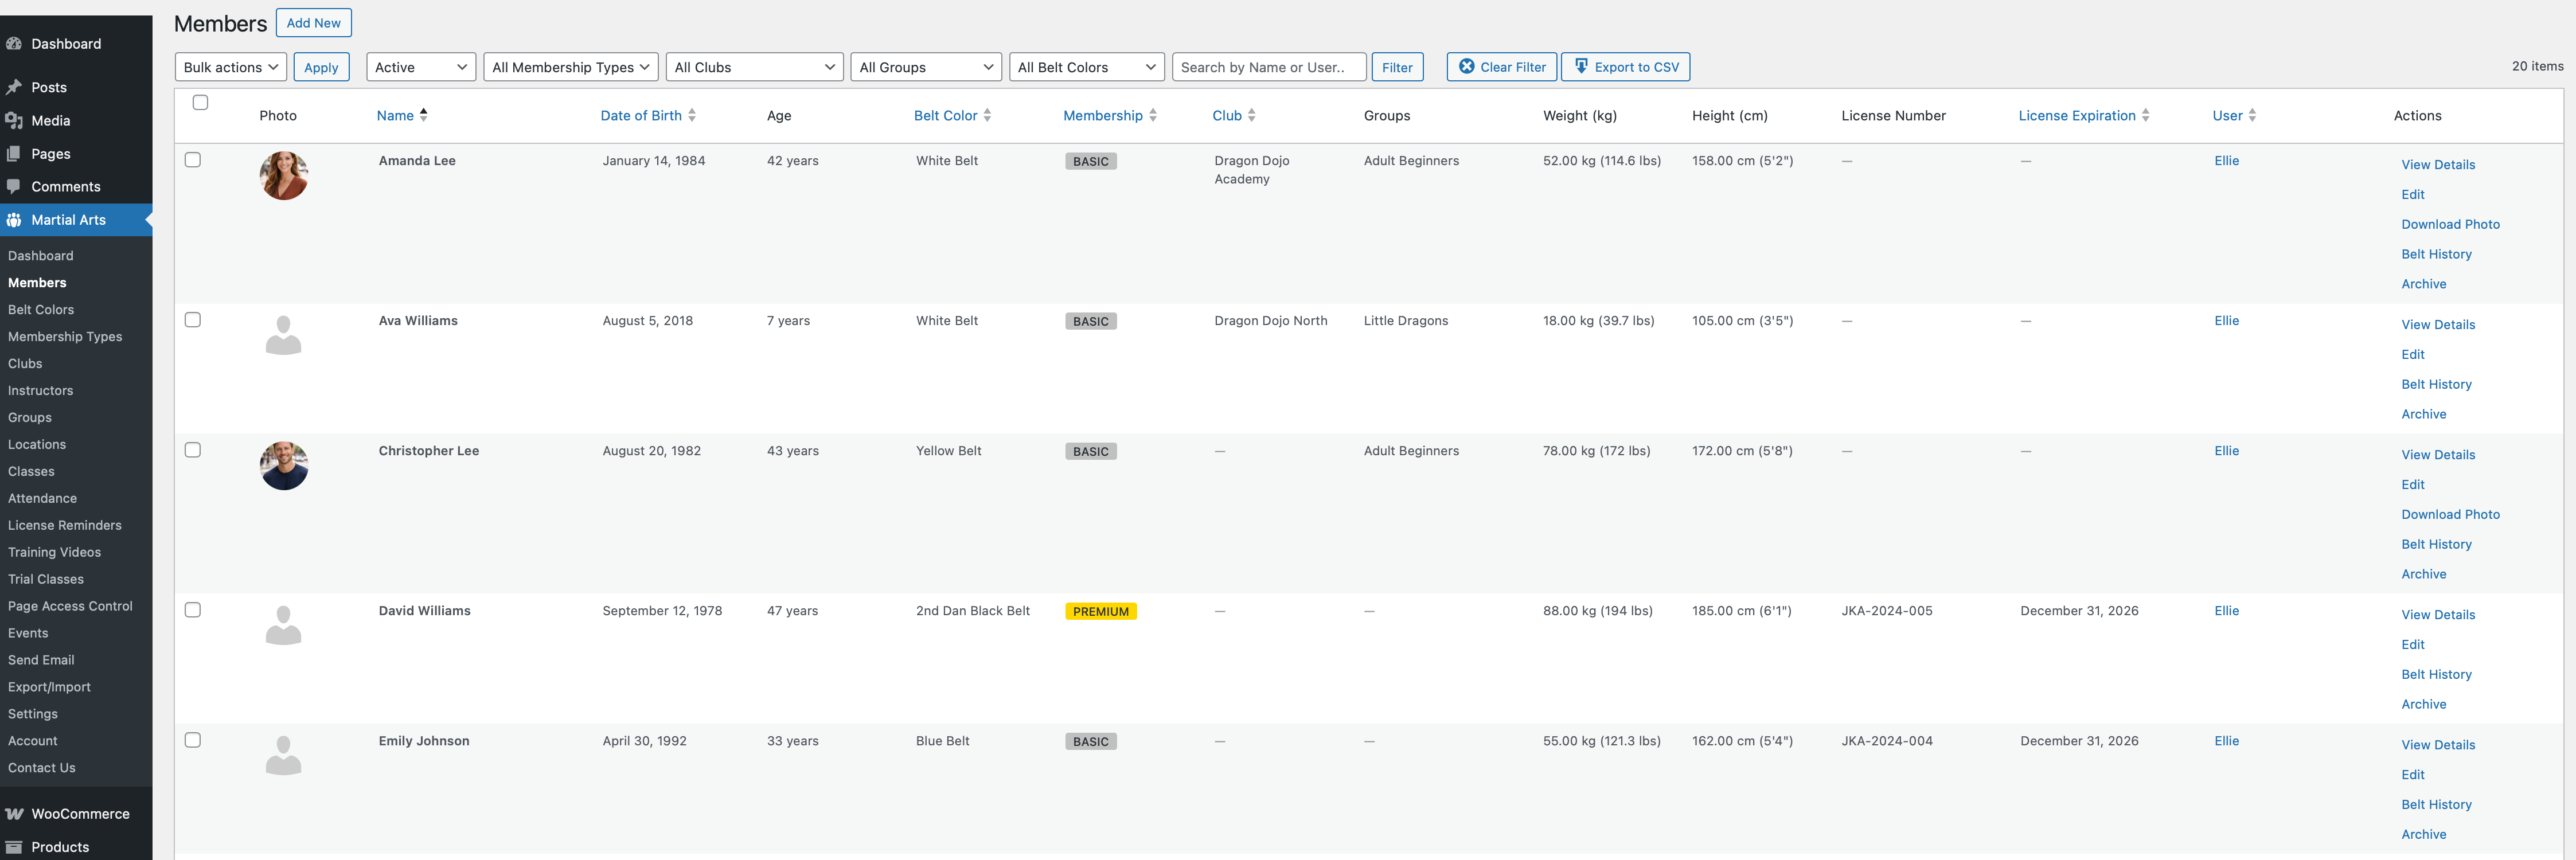2576x860 pixels.
Task: Open Products via its sidebar icon
Action: (x=15, y=846)
